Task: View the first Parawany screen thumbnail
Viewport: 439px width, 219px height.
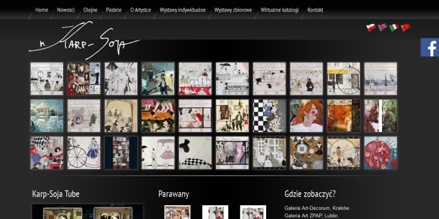Action: click(177, 213)
